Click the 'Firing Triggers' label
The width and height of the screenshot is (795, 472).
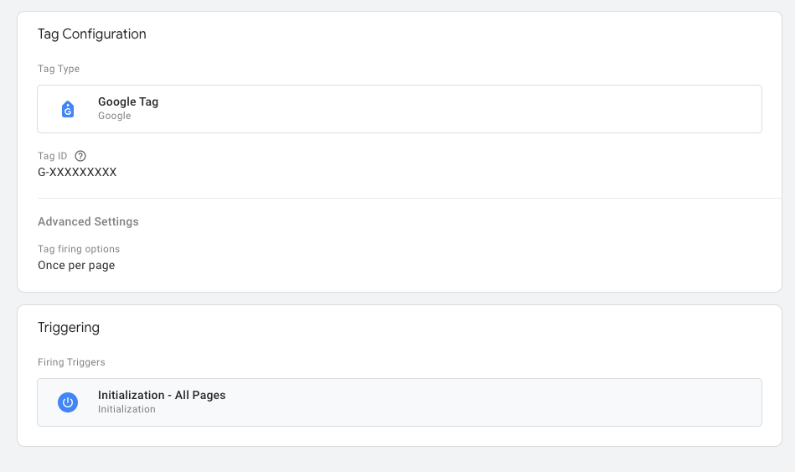(71, 362)
